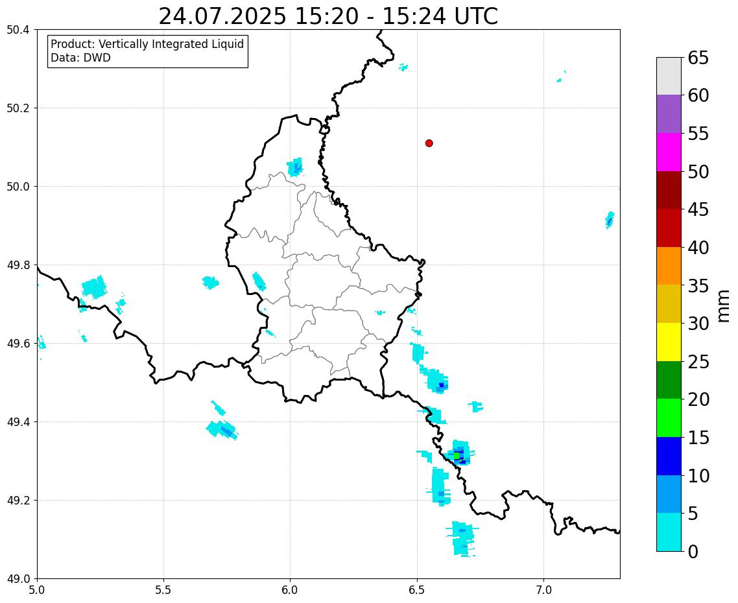Click the y-axis label 49.8
This screenshot has width=738, height=603.
(x=18, y=265)
